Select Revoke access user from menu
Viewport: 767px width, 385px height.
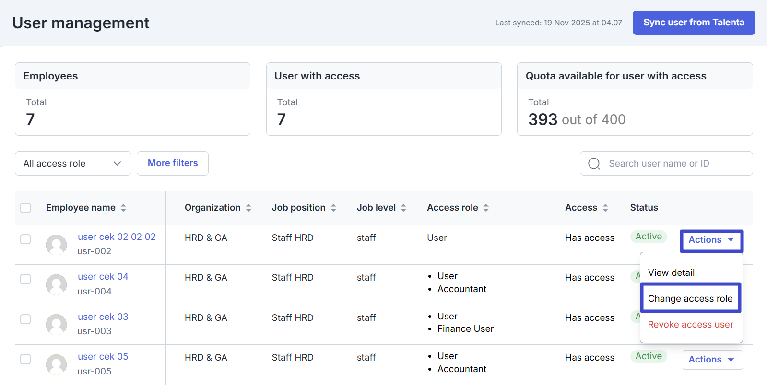tap(690, 325)
